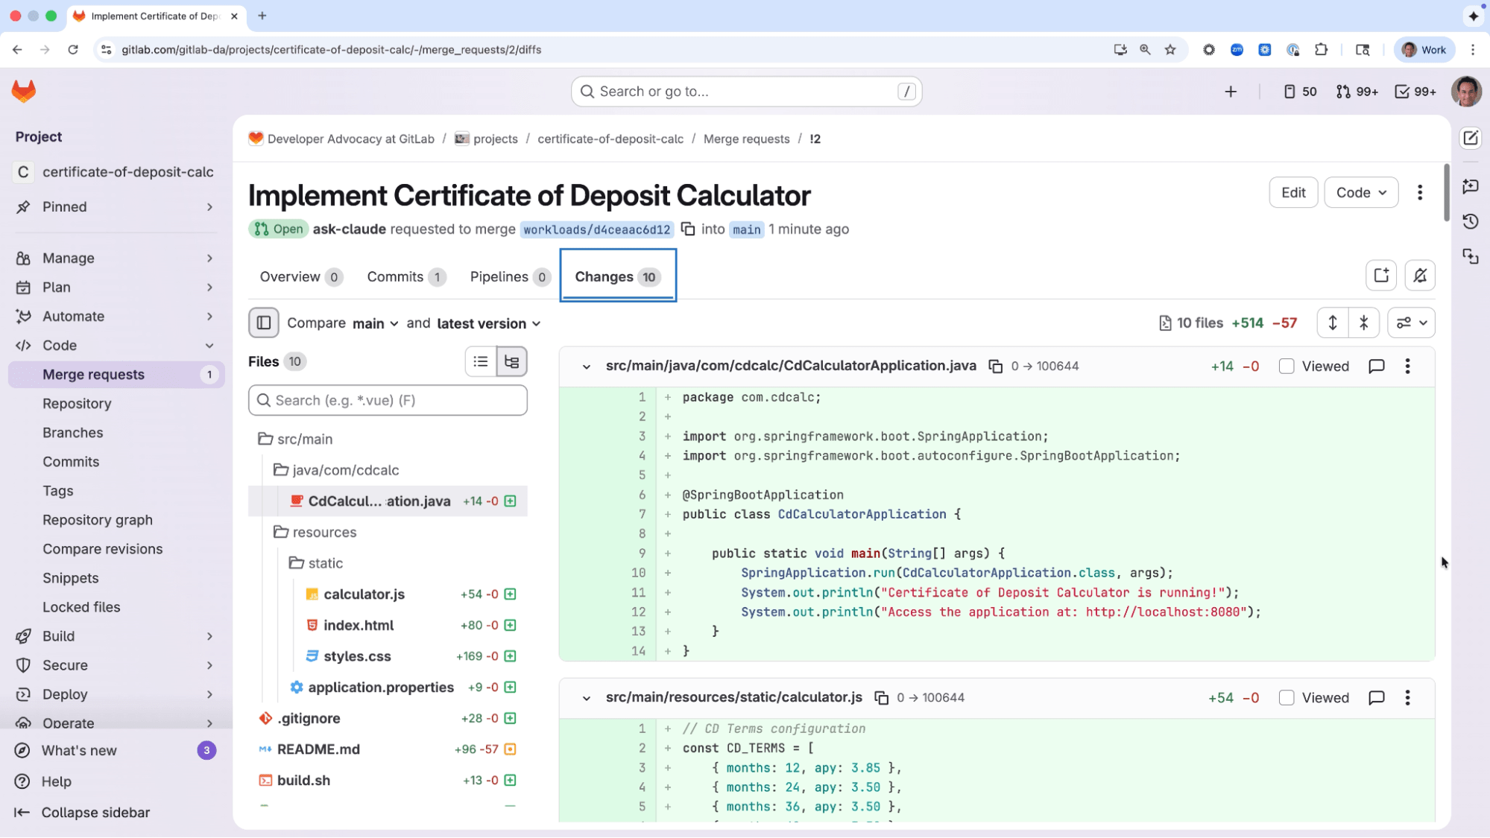Click the Edit merge request button
Screen dimensions: 1490x838
[1292, 193]
